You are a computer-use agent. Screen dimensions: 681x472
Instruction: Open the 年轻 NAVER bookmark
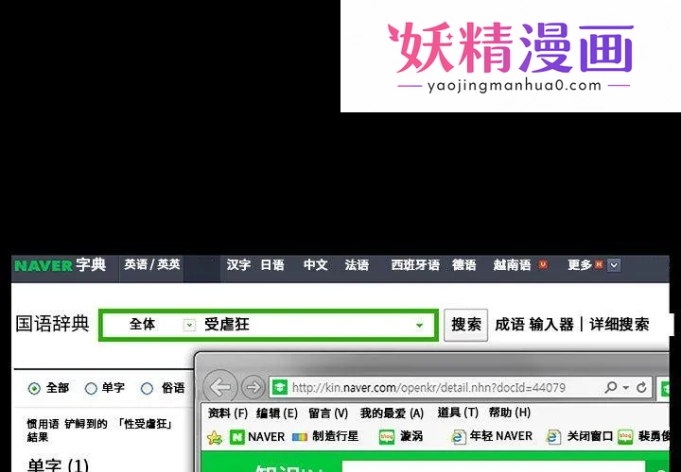click(x=492, y=436)
